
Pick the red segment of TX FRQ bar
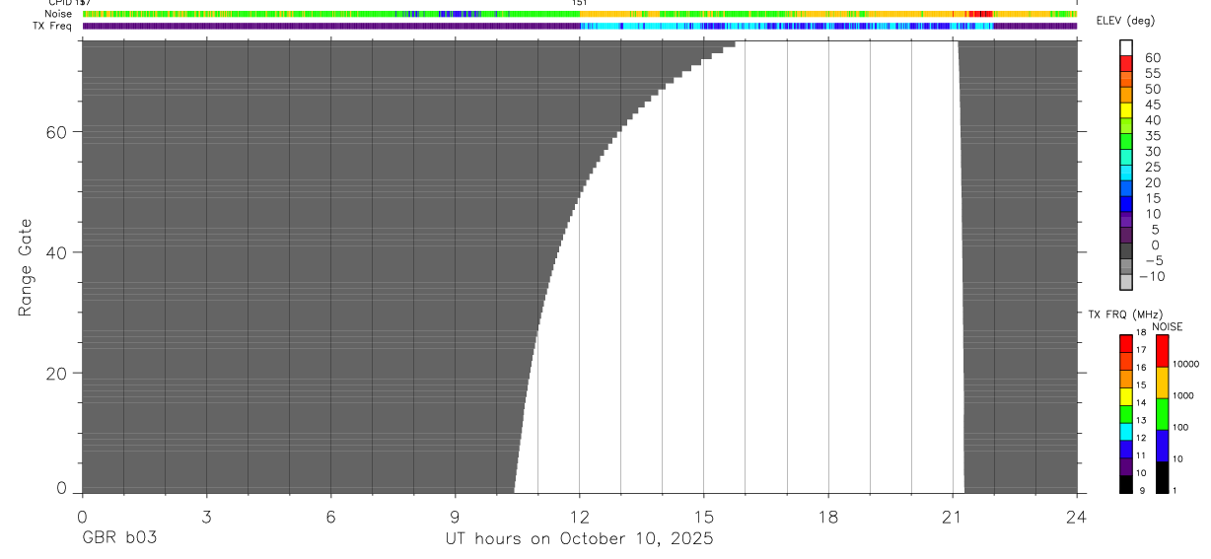click(x=1125, y=344)
